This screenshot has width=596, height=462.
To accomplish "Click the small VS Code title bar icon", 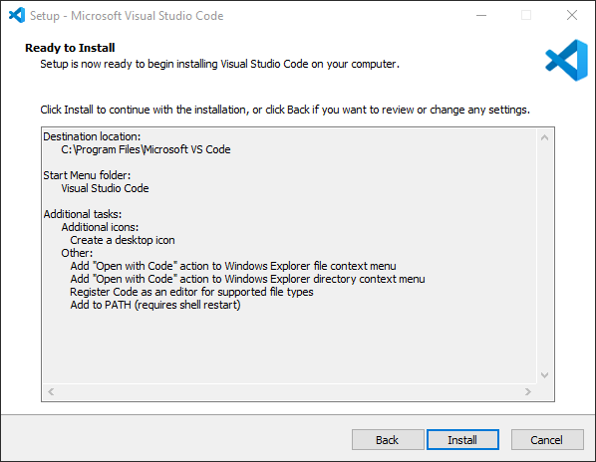I will [17, 16].
